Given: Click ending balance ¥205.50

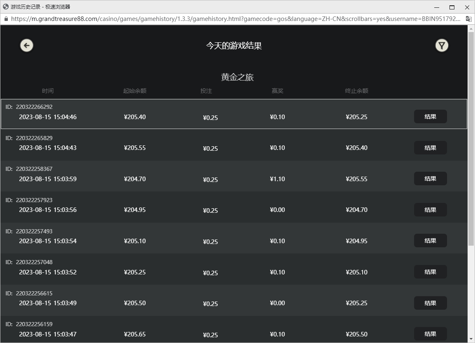Looking at the screenshot, I should (x=356, y=334).
